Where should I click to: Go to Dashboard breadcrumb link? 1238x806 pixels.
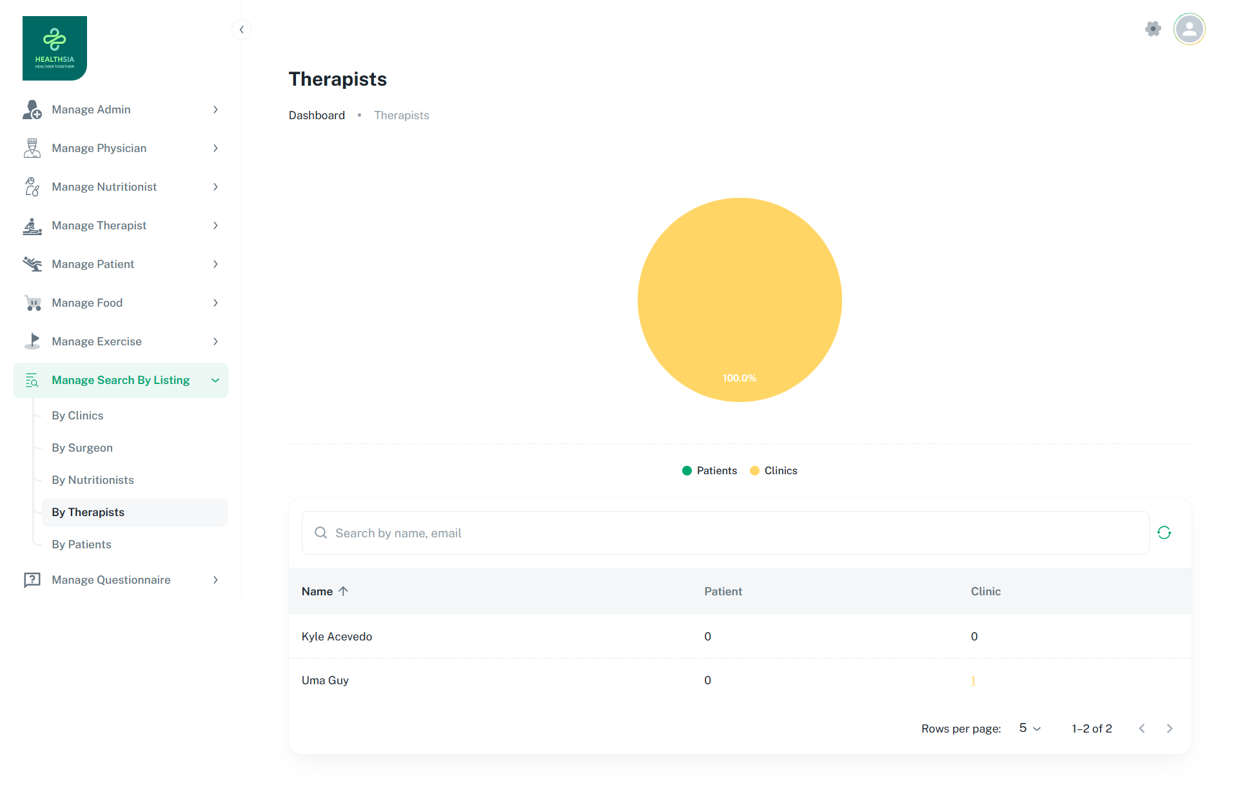(x=317, y=115)
